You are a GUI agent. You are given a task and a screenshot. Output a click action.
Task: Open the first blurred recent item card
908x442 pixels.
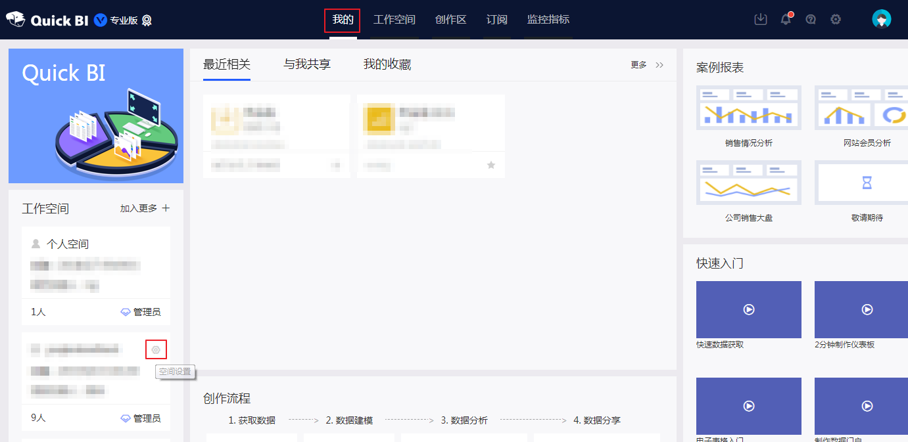click(x=277, y=136)
